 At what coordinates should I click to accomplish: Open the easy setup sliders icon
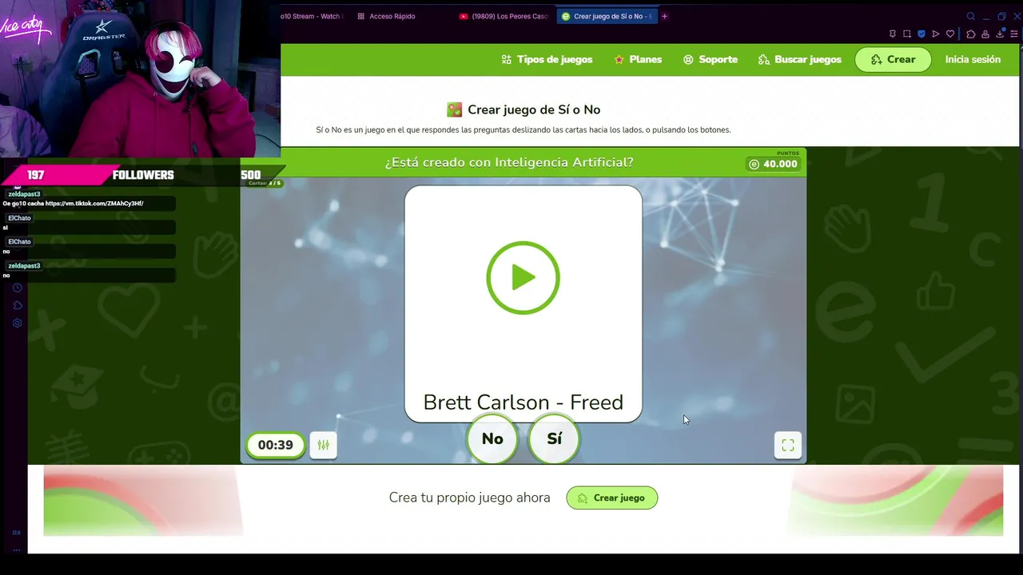(x=1014, y=34)
